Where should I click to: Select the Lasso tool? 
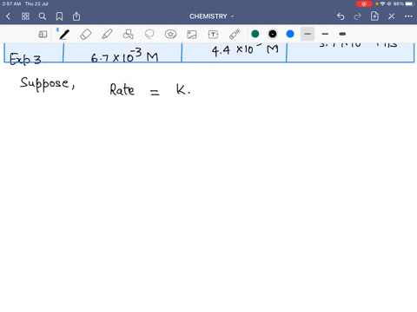(x=149, y=35)
